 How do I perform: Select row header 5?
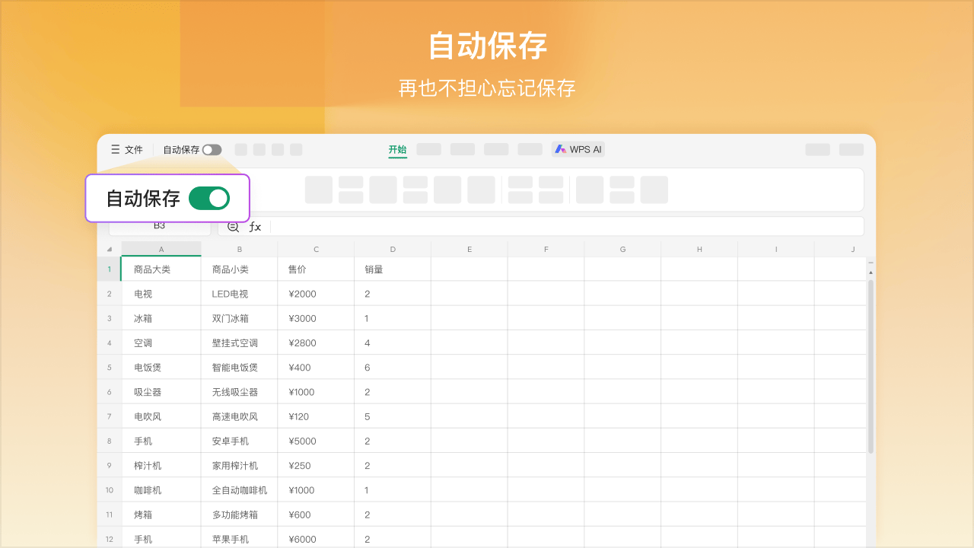click(109, 367)
